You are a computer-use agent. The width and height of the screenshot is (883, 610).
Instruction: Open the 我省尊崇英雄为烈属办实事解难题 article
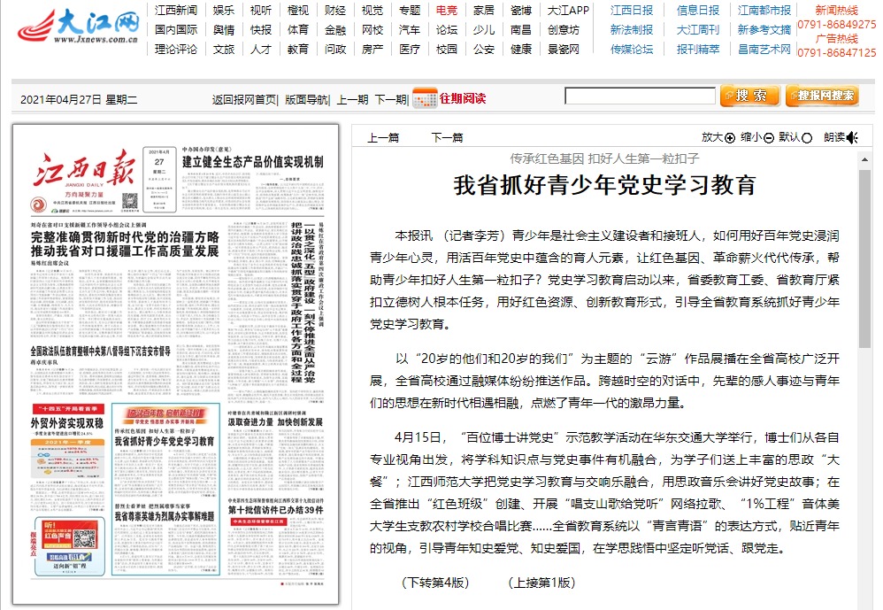[165, 516]
